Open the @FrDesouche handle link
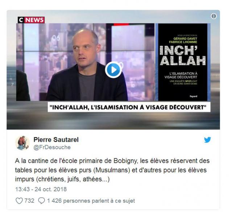232x212 pixels. point(52,147)
